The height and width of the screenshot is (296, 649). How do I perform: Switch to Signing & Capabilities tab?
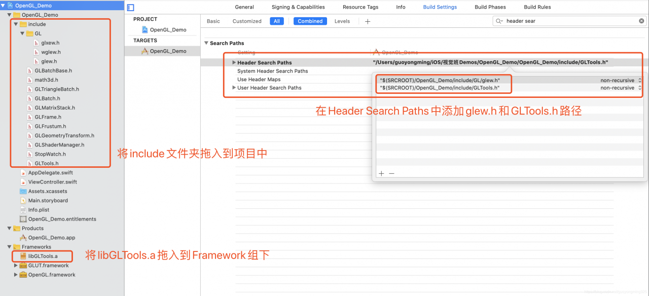click(x=298, y=7)
